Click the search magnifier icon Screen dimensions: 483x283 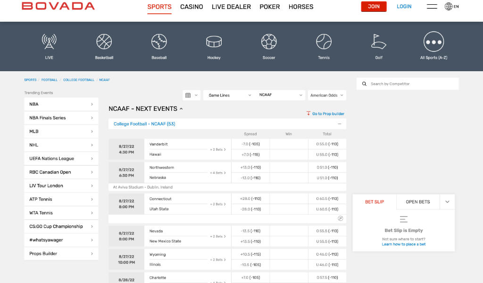point(364,84)
